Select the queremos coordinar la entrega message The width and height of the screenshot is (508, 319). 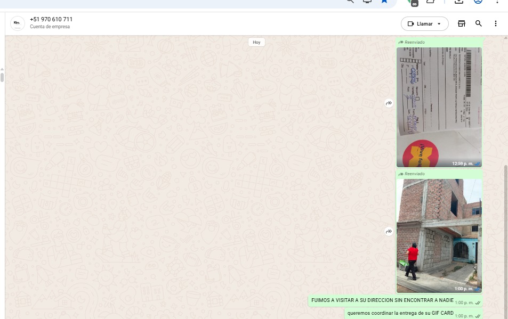click(x=400, y=313)
